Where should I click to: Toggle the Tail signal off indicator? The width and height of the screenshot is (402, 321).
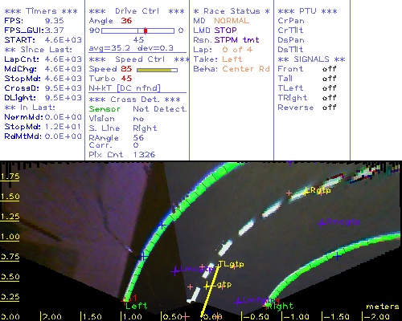click(330, 79)
